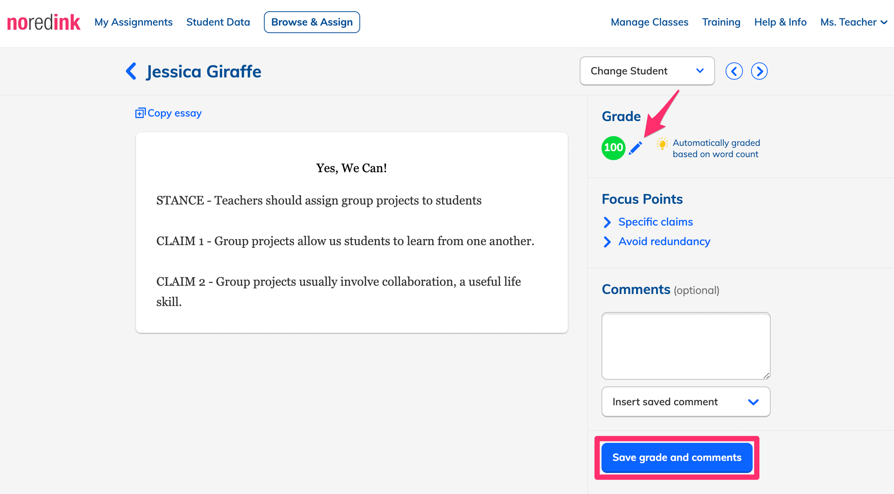Expand the Specific claims focus point

click(648, 222)
